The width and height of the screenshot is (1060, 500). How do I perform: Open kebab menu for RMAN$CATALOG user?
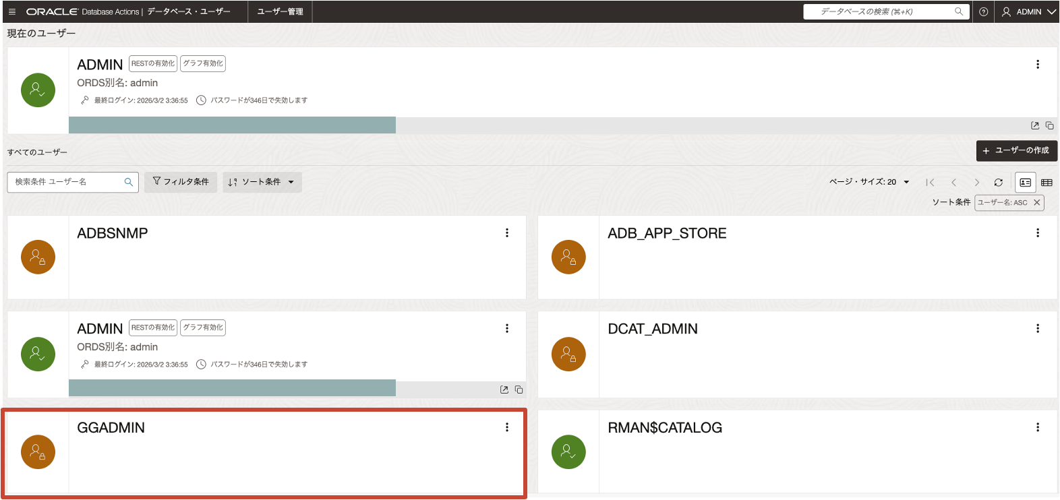pos(1038,427)
